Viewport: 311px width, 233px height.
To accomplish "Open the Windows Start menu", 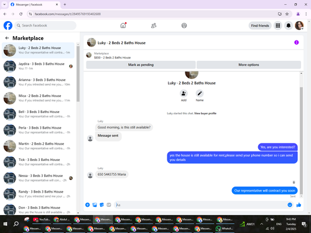I will point(6,224).
